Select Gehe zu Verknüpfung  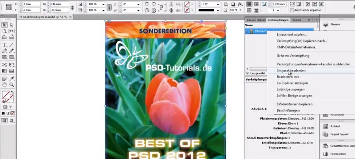pos(293,56)
